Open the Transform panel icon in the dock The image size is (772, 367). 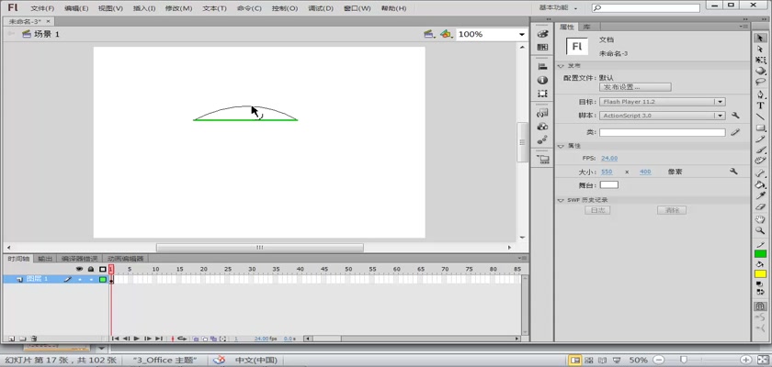pos(542,94)
